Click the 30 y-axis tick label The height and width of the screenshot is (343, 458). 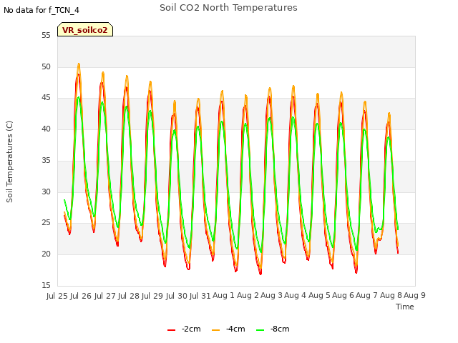tap(46, 192)
